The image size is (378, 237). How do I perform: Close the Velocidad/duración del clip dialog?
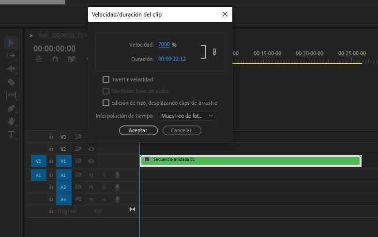[225, 14]
